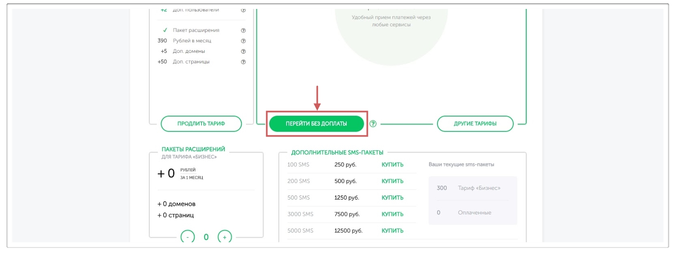Buy the 100 SMS package
The image size is (676, 254).
click(x=392, y=165)
